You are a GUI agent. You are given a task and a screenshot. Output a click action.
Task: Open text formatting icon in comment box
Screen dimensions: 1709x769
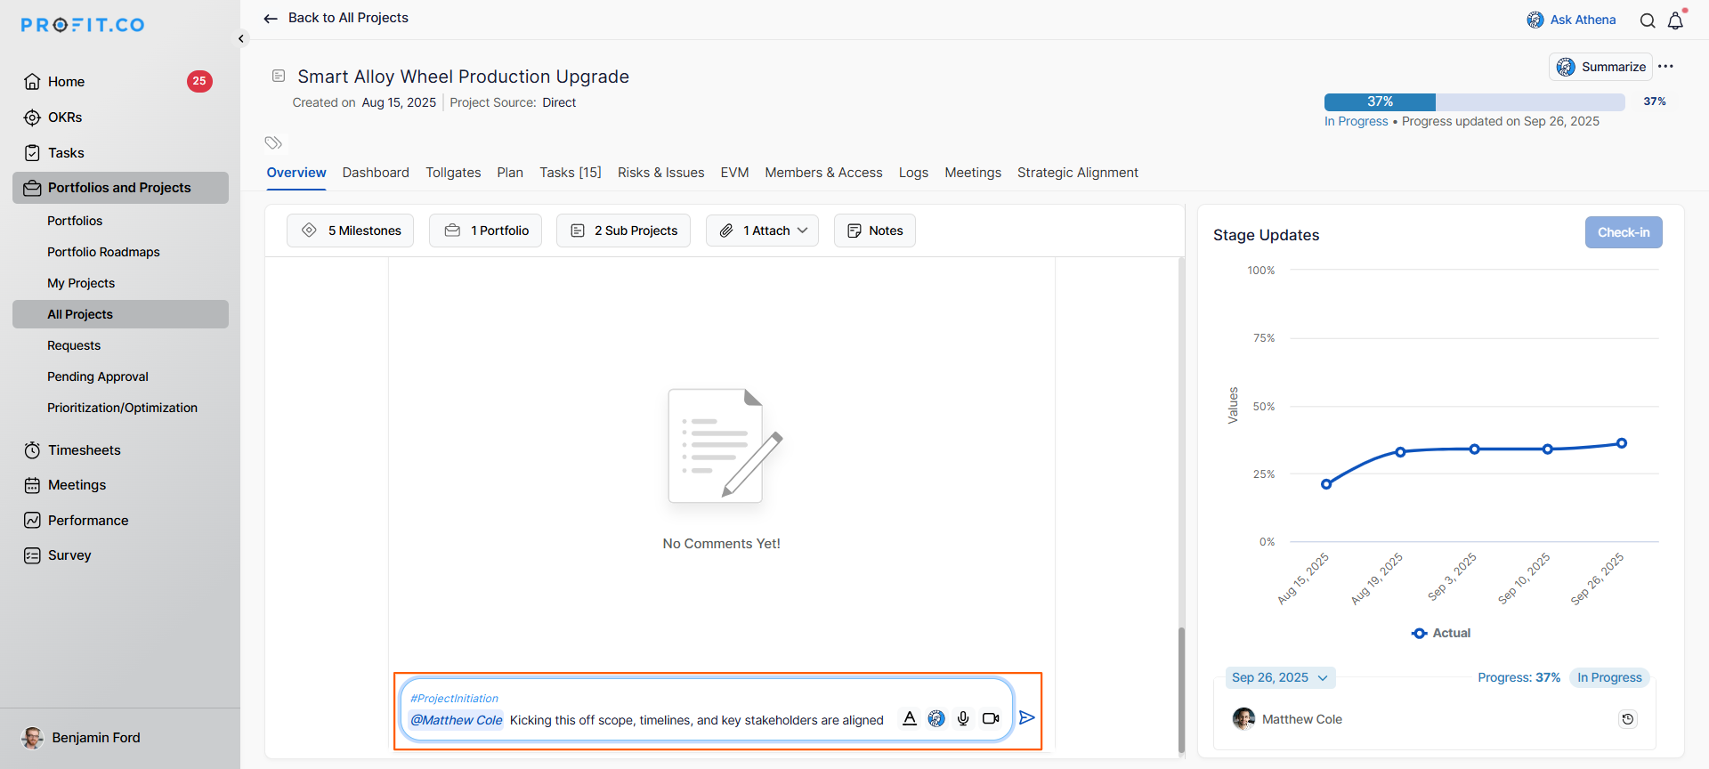pos(909,718)
